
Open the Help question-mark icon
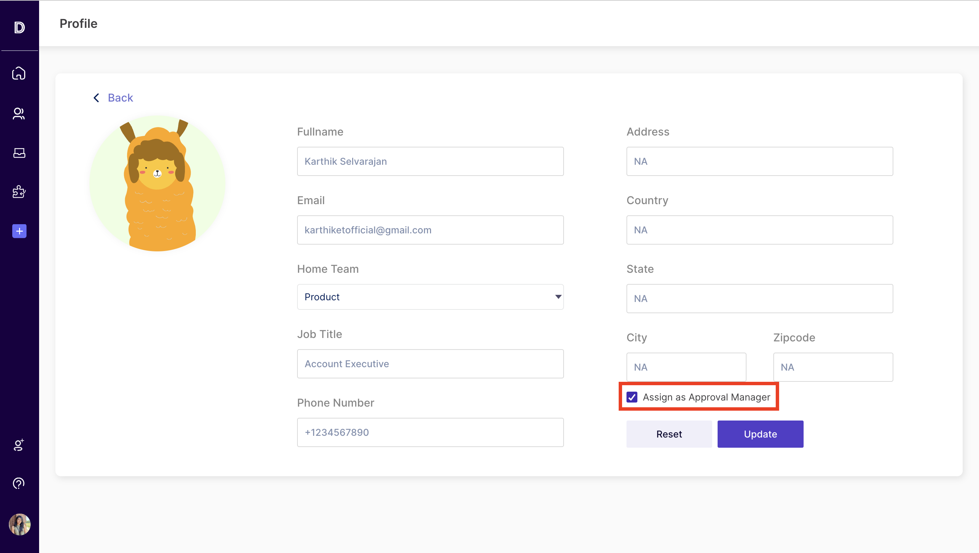coord(19,483)
